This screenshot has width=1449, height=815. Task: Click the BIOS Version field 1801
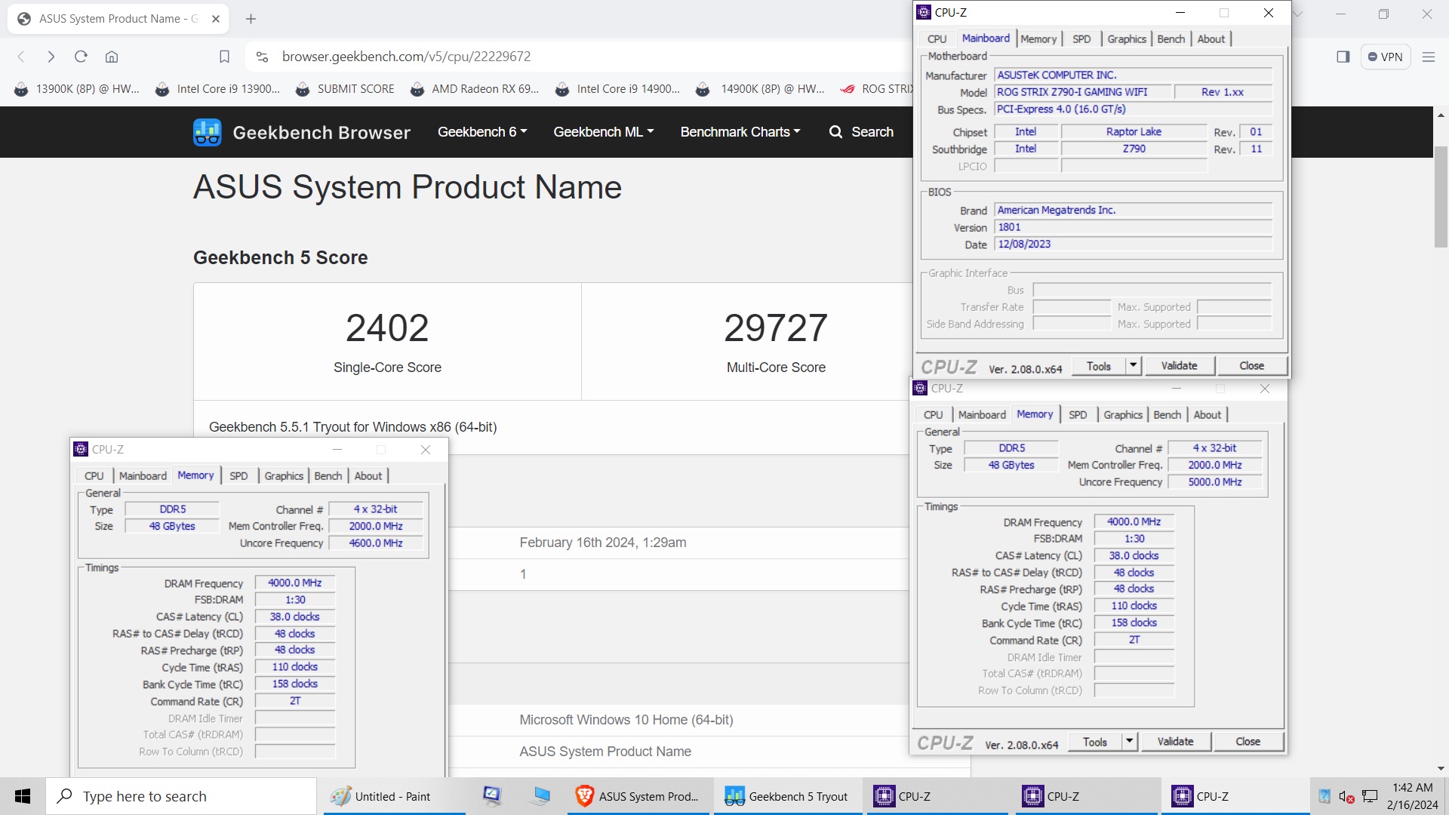(x=1133, y=227)
